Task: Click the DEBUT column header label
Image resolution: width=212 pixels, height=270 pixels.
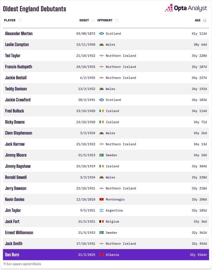Action: click(84, 20)
